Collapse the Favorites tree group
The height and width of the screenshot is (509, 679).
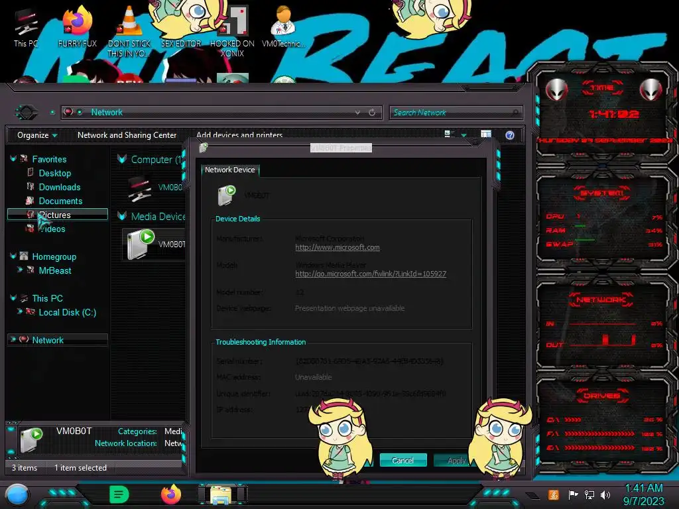pos(13,159)
